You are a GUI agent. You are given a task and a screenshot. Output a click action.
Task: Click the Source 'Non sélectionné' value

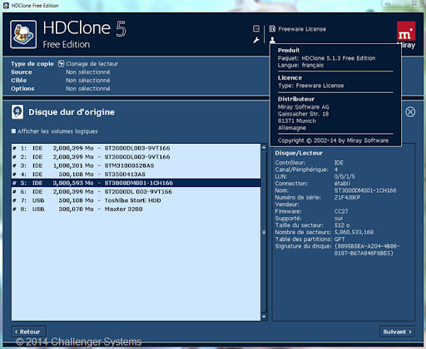(88, 72)
